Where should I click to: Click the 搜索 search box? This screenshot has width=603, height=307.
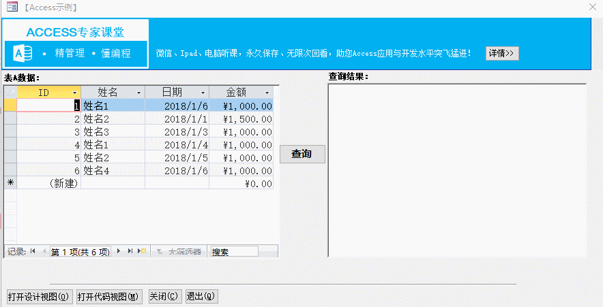[x=234, y=252]
